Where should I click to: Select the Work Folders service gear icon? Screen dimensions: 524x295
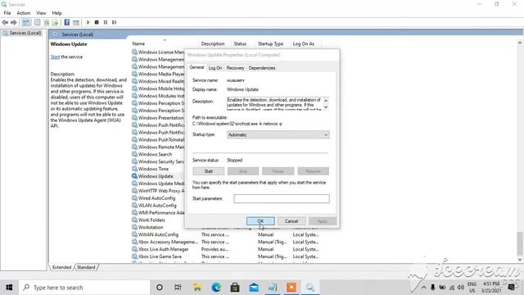click(134, 220)
